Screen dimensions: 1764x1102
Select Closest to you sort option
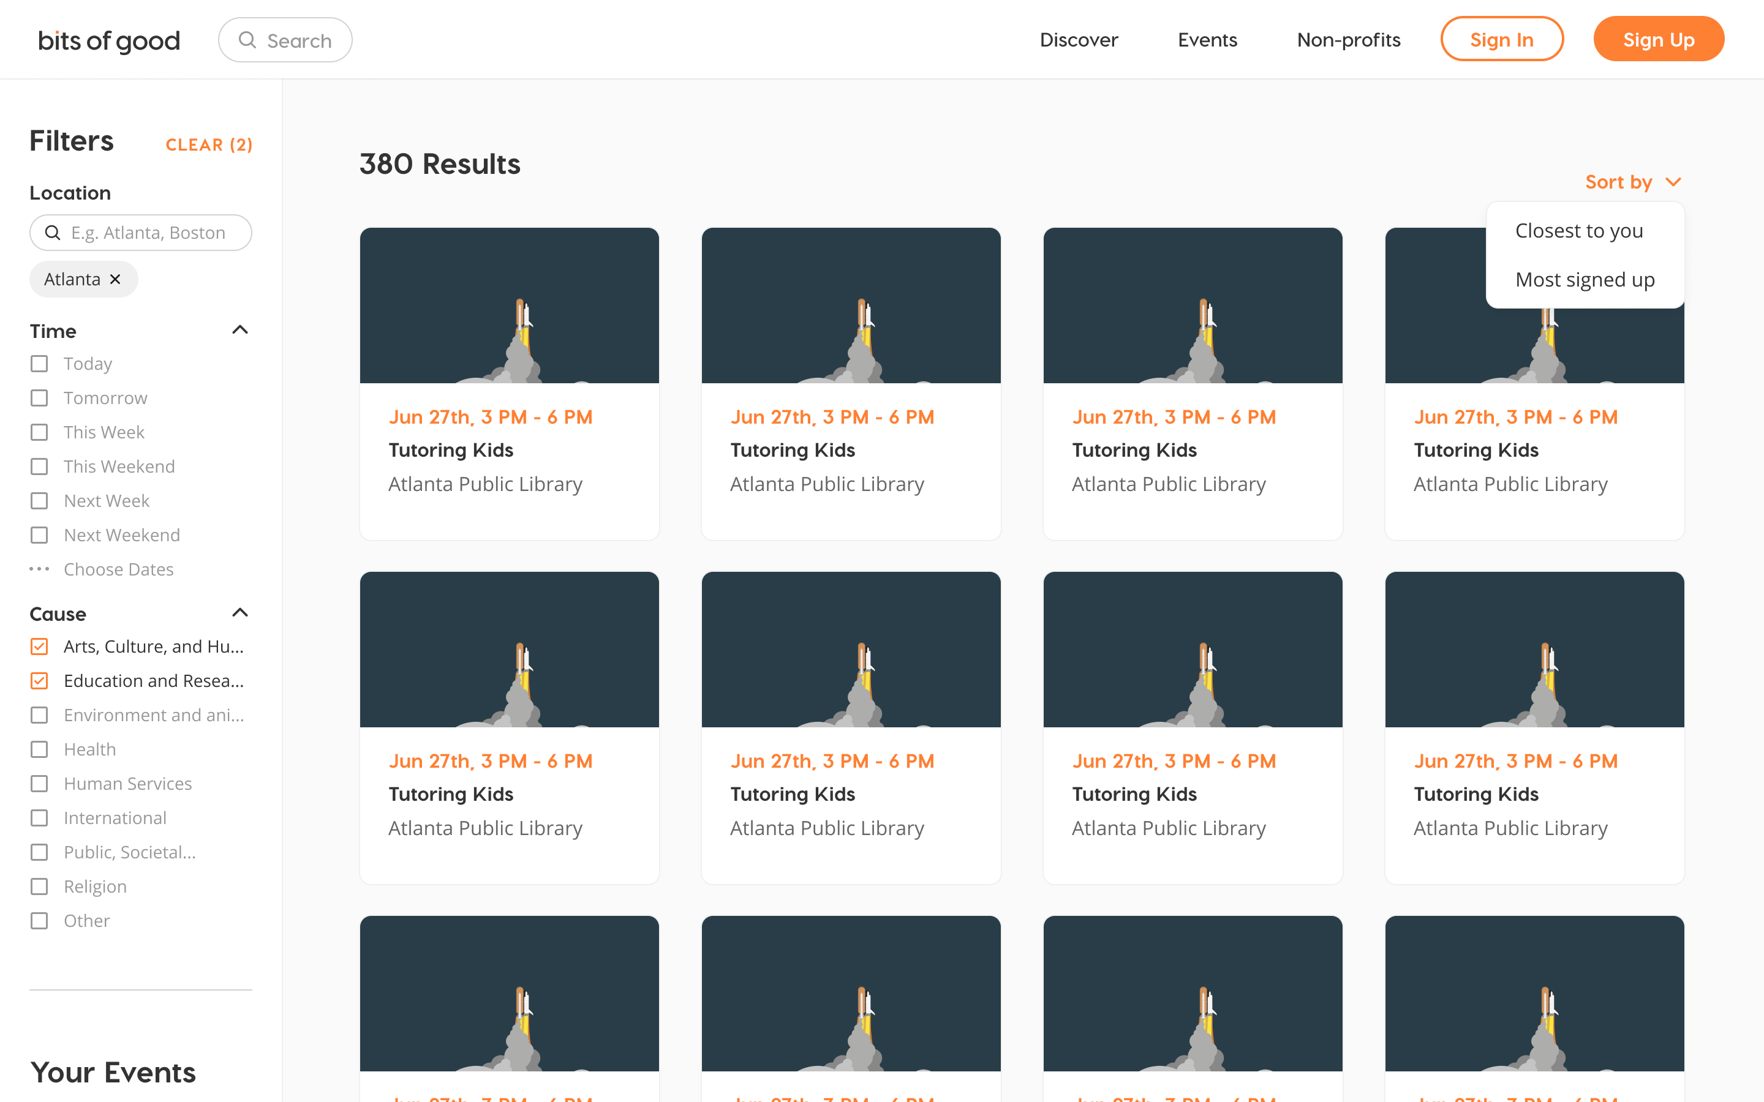click(1579, 231)
